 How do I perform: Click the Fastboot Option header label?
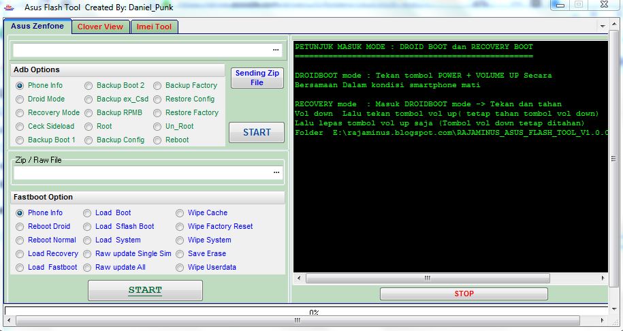pos(43,197)
